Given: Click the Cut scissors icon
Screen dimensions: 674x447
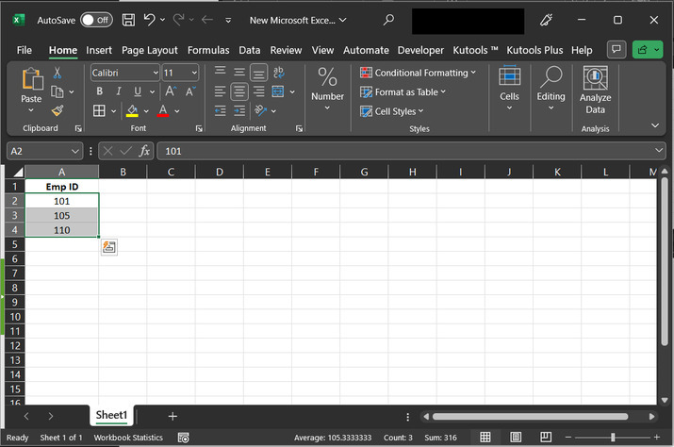Looking at the screenshot, I should (x=58, y=73).
